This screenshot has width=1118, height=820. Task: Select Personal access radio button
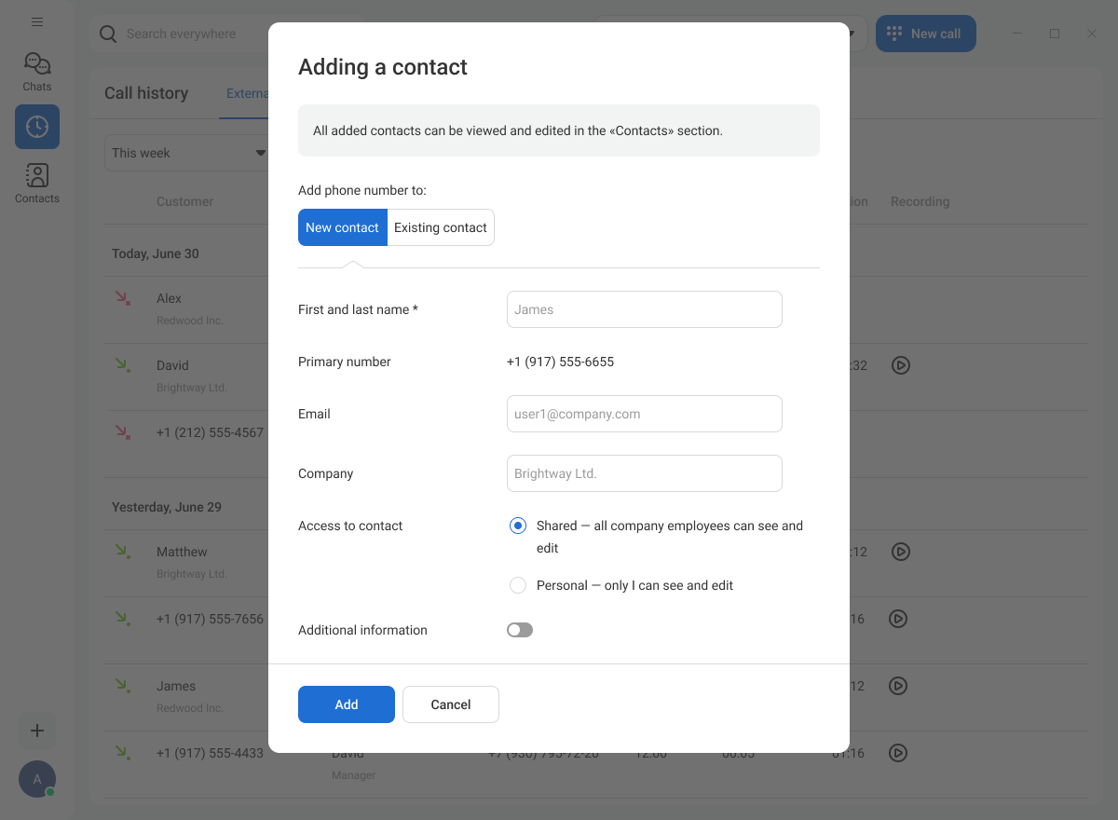(x=518, y=585)
